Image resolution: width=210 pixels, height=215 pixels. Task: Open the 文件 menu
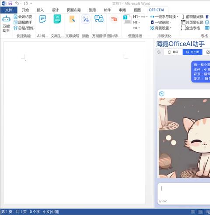click(9, 10)
